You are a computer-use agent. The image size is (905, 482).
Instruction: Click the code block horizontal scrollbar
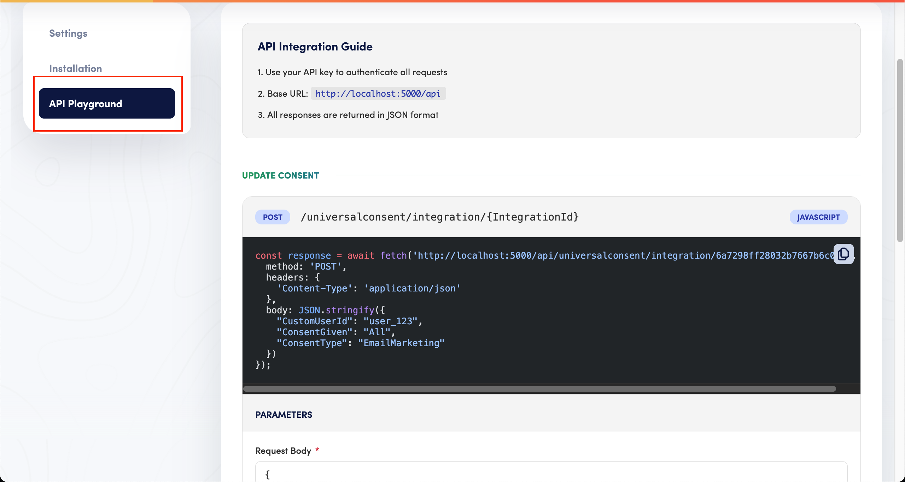pyautogui.click(x=539, y=389)
